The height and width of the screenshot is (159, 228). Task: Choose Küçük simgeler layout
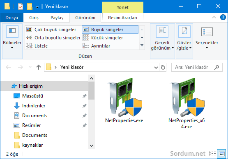click(x=110, y=38)
